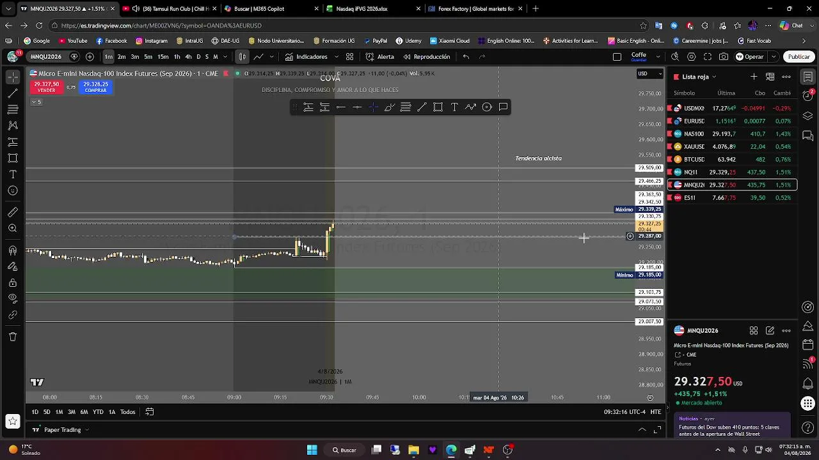Select XAUUSD in the watchlist

(x=732, y=146)
